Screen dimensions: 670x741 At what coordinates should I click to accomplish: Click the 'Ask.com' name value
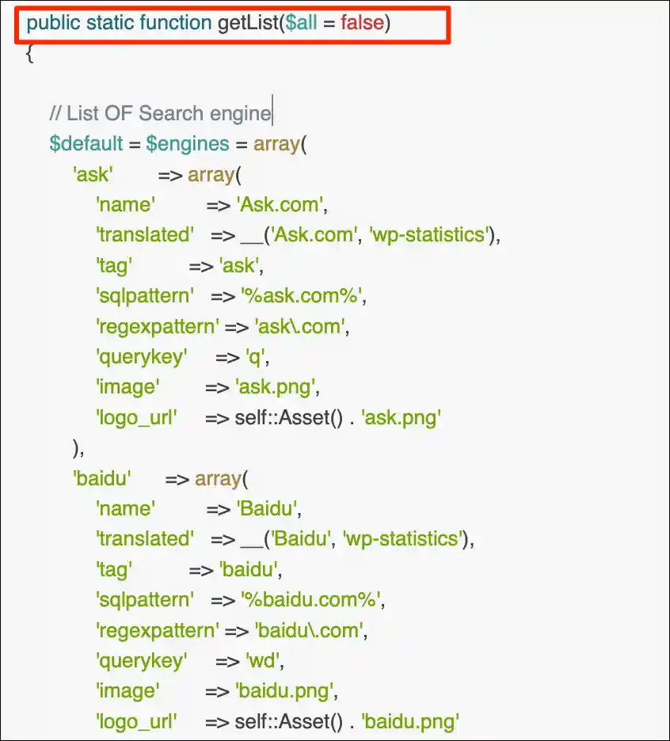pyautogui.click(x=280, y=204)
